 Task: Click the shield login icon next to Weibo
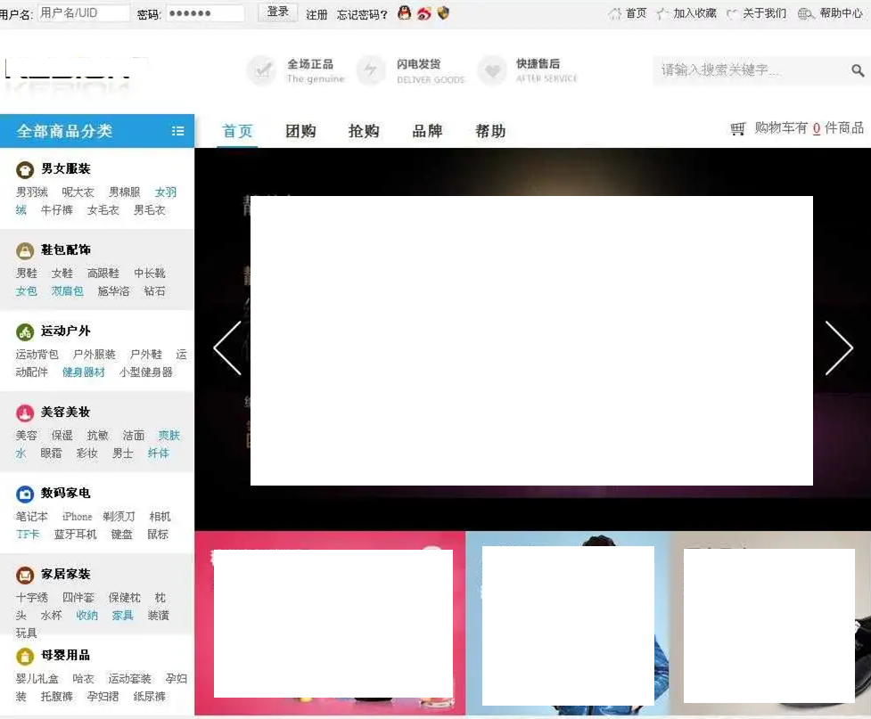(443, 13)
